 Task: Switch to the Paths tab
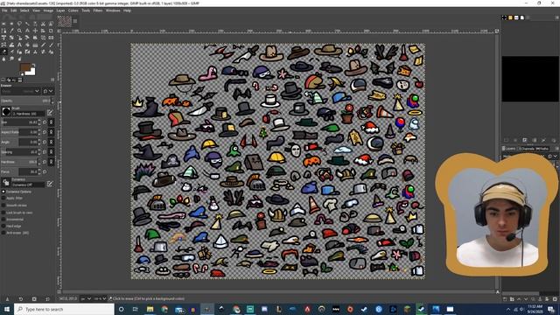click(542, 149)
